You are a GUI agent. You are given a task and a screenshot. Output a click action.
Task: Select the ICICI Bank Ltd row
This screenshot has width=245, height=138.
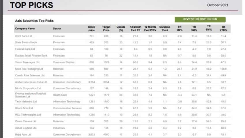point(24,36)
